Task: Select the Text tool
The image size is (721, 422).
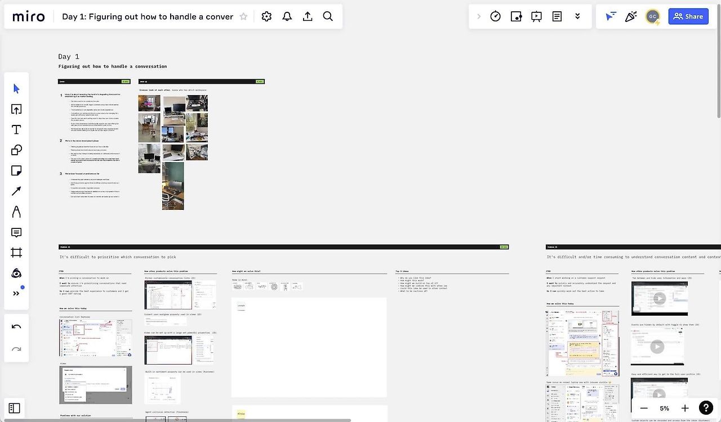Action: pyautogui.click(x=16, y=129)
